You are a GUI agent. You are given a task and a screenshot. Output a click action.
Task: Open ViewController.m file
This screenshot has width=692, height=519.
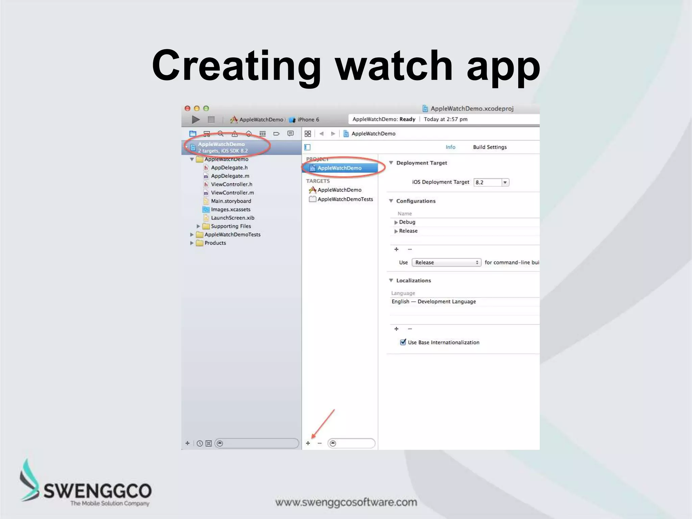tap(229, 193)
